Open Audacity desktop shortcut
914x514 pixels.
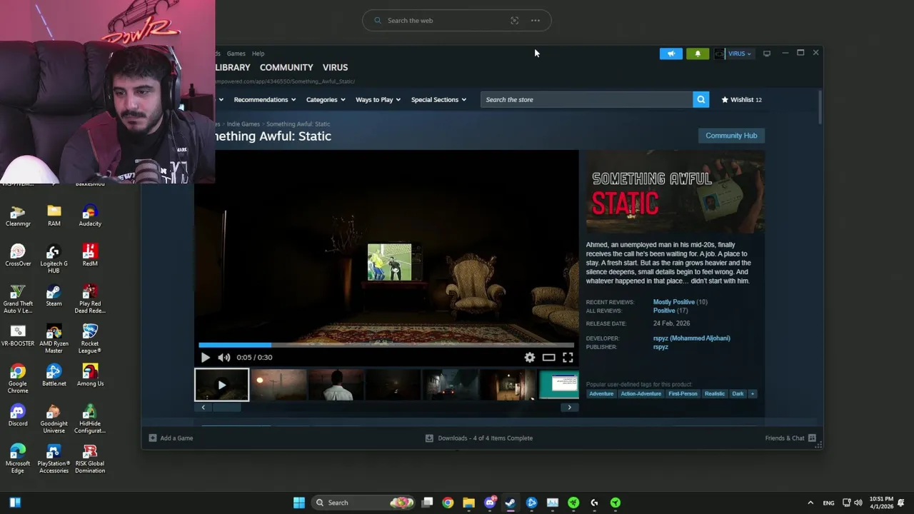[x=90, y=216]
